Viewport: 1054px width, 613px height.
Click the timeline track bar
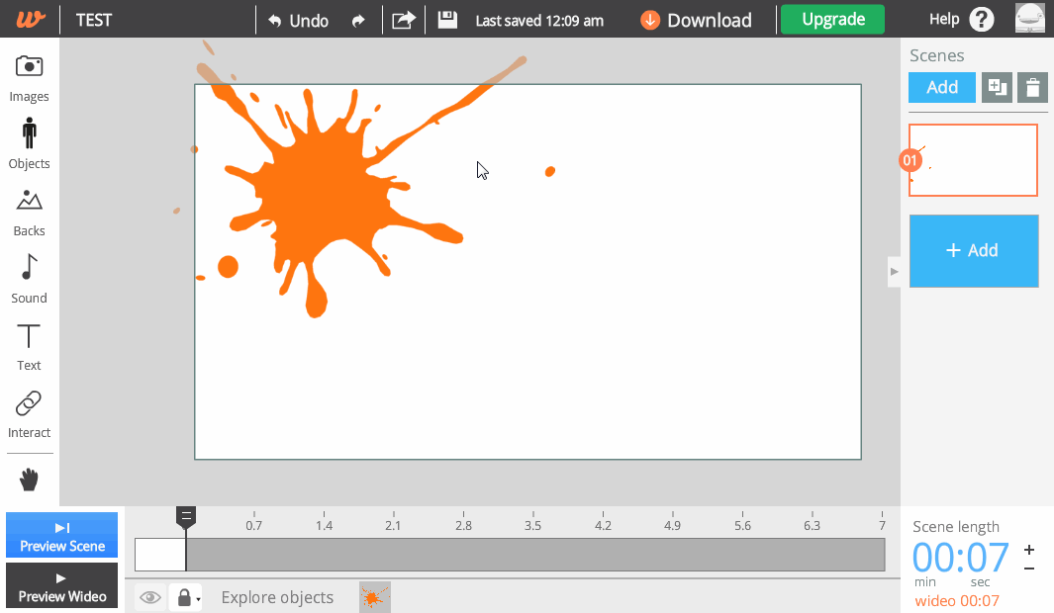[x=510, y=555]
